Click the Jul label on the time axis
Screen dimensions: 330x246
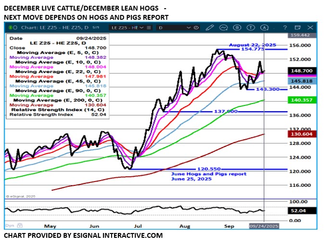pos(138,226)
